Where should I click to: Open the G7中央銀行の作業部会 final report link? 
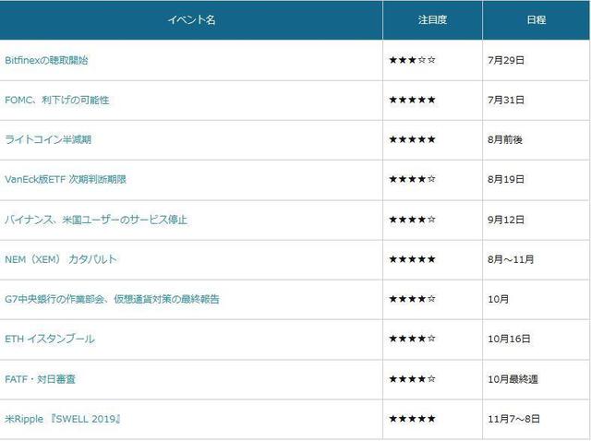pyautogui.click(x=112, y=299)
